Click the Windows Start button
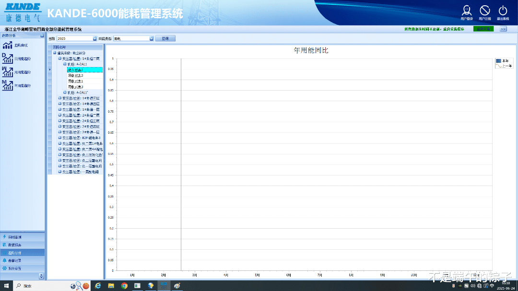The height and width of the screenshot is (291, 518). coord(6,286)
